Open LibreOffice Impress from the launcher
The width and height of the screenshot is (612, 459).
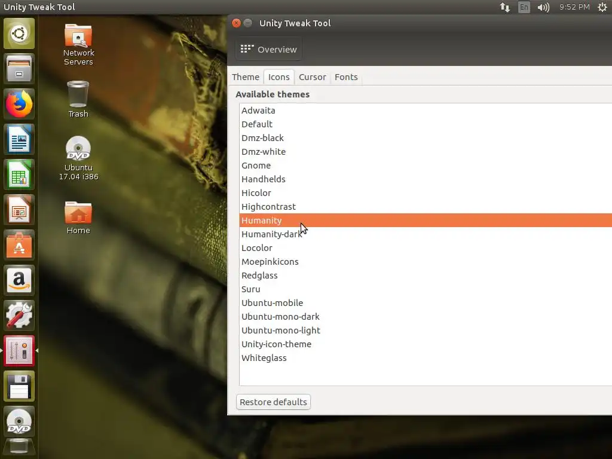(19, 210)
